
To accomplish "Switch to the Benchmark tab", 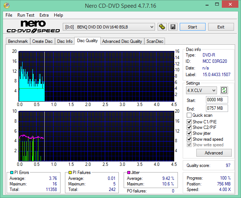I will tap(18, 41).
